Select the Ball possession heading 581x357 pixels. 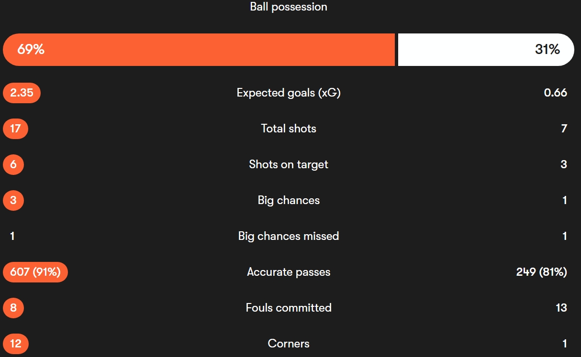[x=289, y=7]
